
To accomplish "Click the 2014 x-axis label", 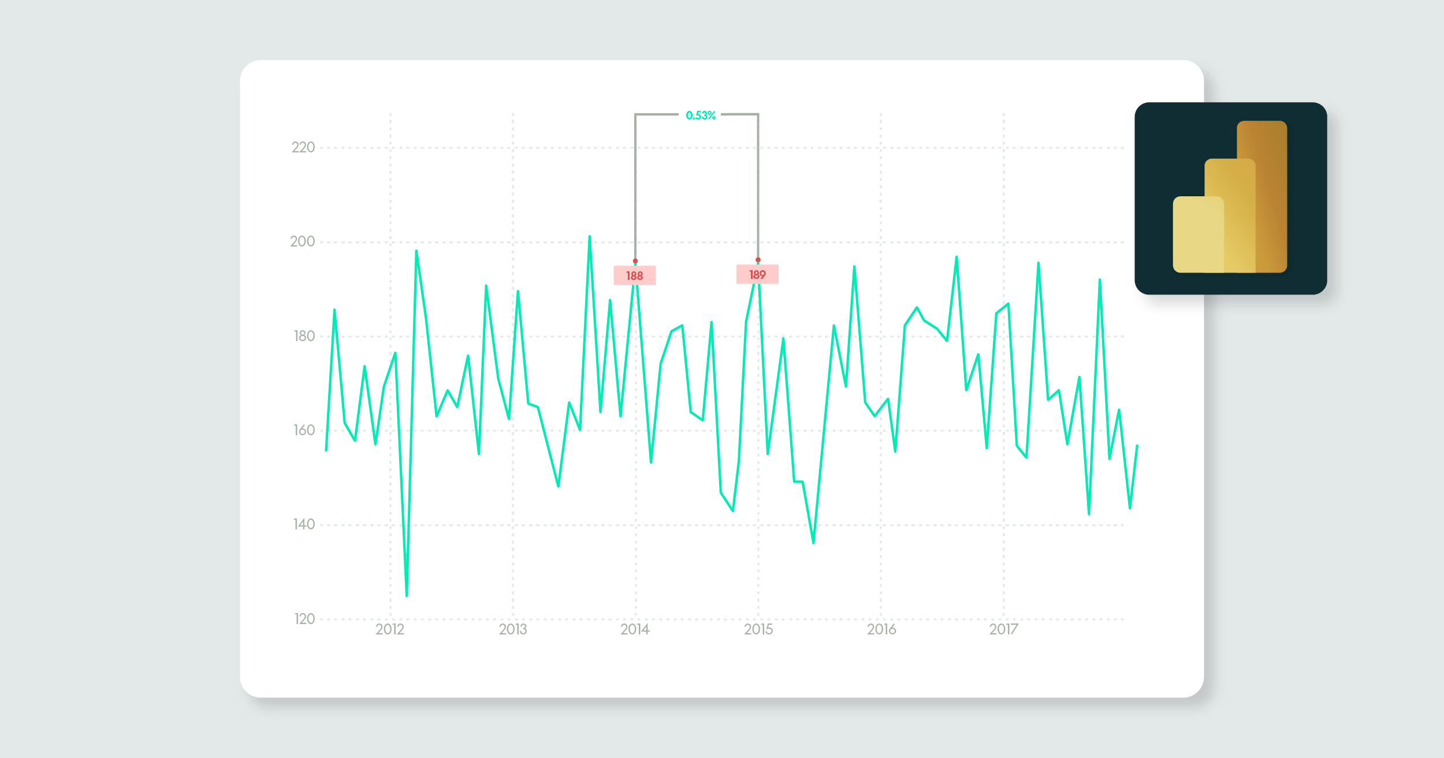I will (635, 629).
